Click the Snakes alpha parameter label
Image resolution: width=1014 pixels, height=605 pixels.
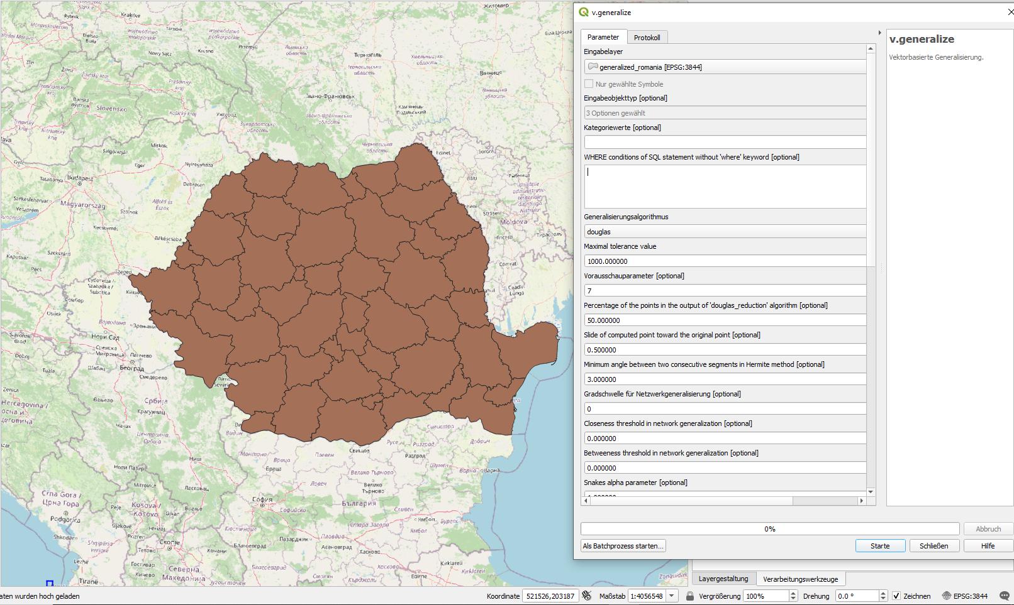pos(635,482)
